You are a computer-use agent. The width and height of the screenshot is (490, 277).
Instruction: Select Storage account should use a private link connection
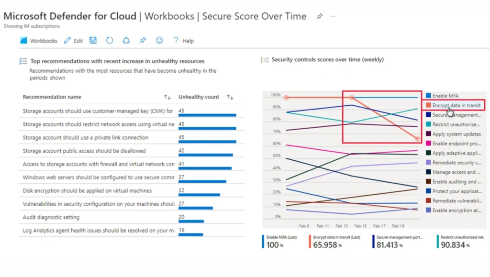(132, 137)
